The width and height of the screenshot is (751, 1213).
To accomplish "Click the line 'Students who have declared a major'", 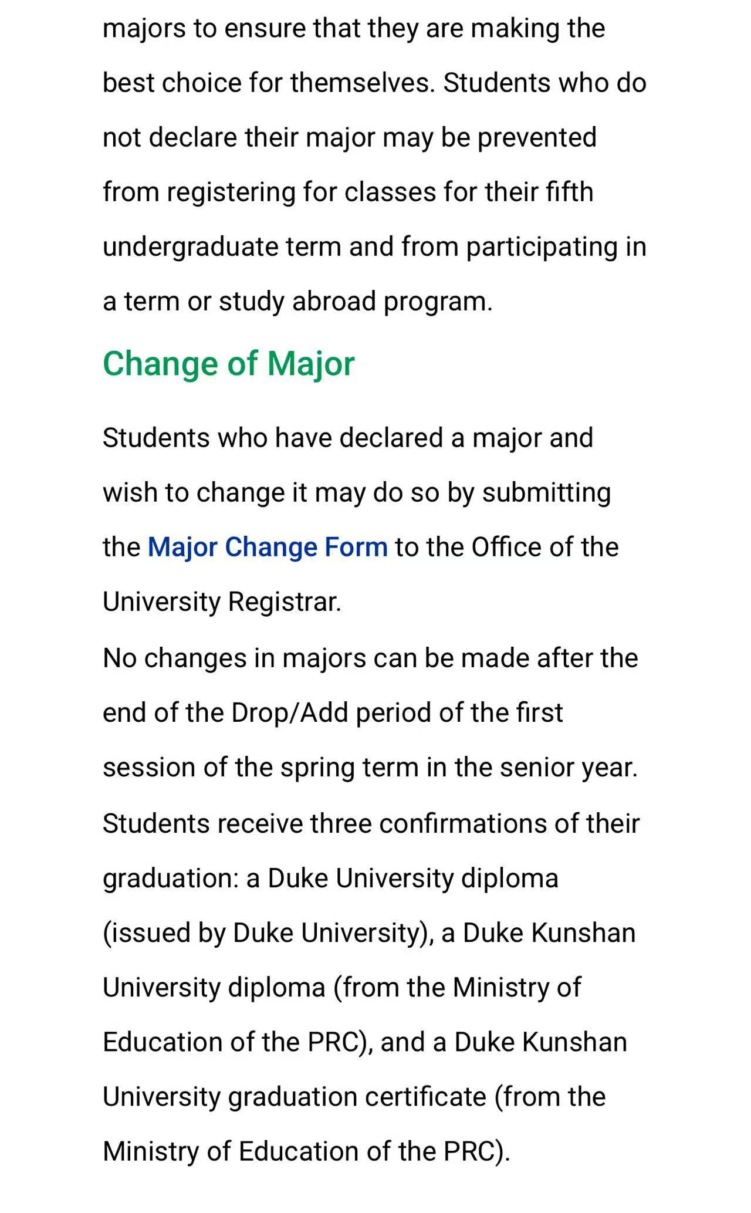I will pyautogui.click(x=348, y=438).
